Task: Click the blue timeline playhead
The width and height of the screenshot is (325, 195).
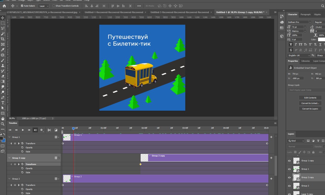Action: [73, 128]
